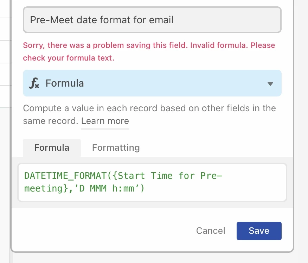Click the Save button
The height and width of the screenshot is (263, 308).
[x=259, y=231]
